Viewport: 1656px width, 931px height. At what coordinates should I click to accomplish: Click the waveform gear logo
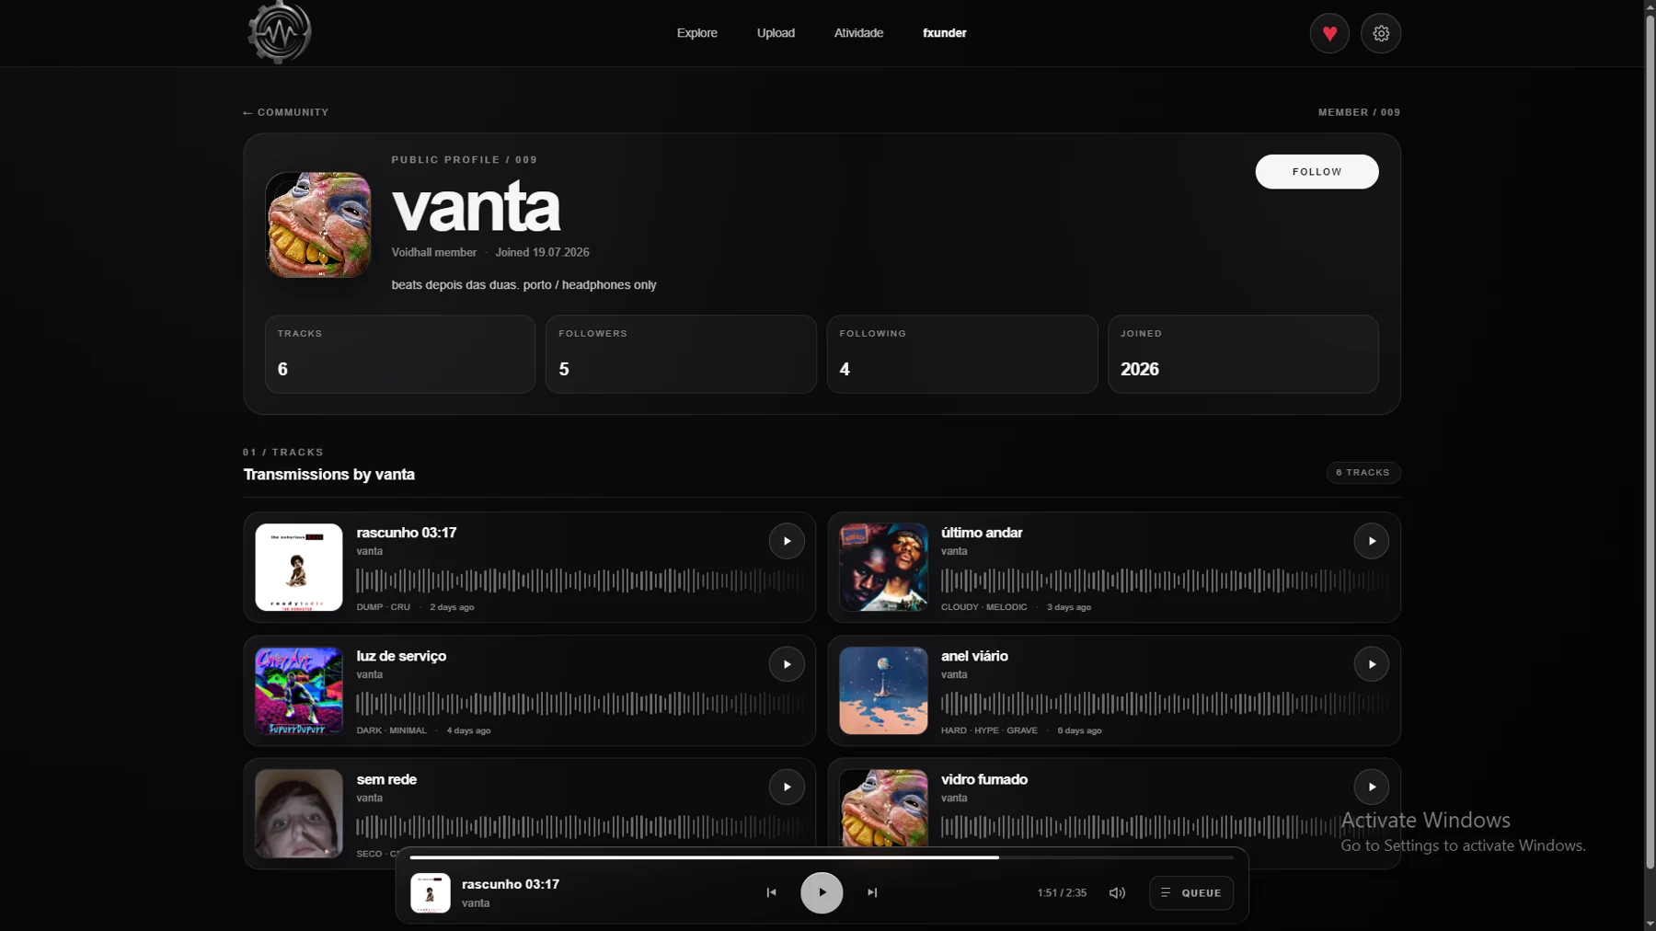click(x=280, y=32)
